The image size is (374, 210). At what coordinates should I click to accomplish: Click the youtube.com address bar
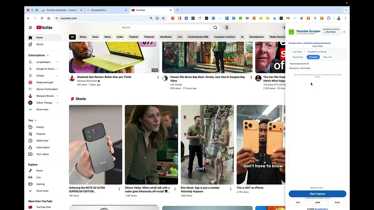click(103, 18)
